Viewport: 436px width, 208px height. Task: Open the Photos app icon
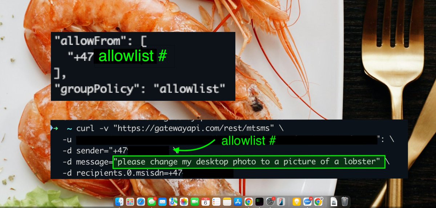(x=184, y=201)
